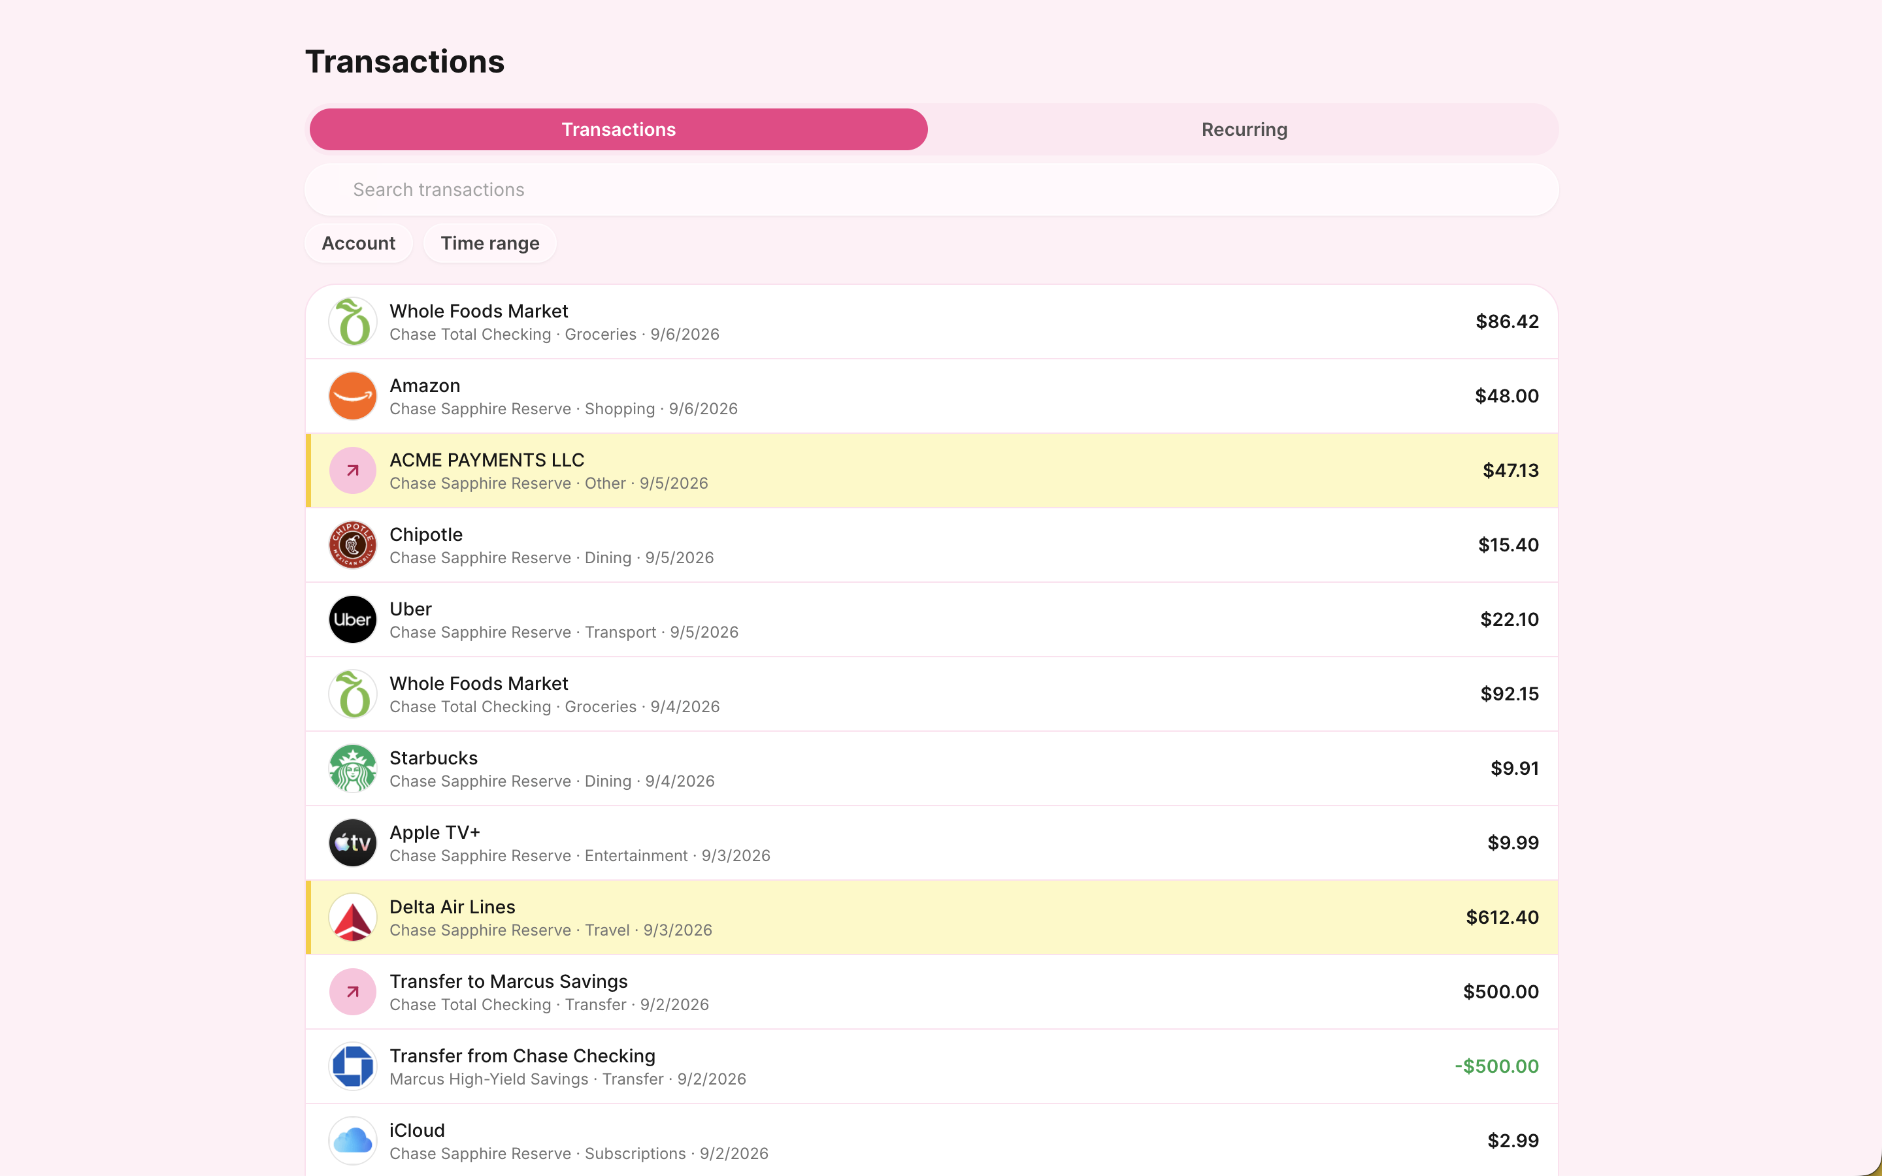Click the Whole Foods logo on the $92.15 row

pos(352,694)
